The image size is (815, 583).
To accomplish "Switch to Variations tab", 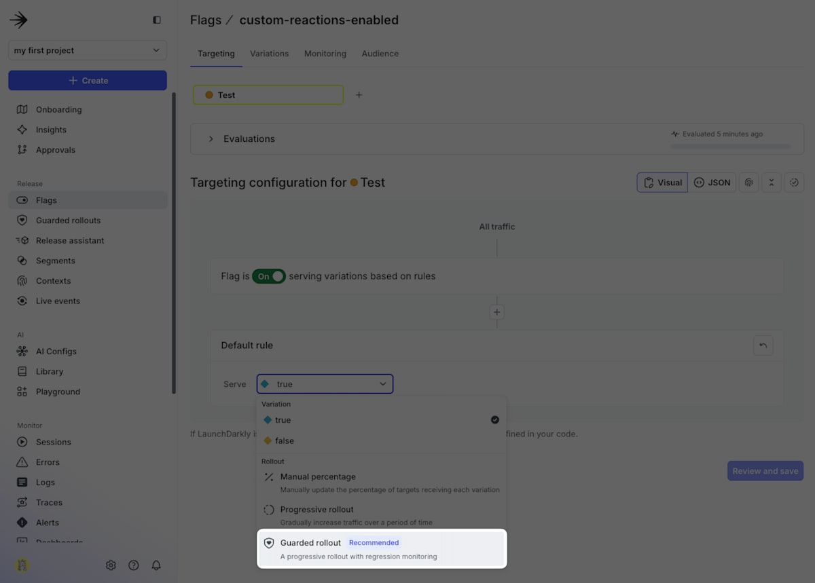I will [269, 54].
